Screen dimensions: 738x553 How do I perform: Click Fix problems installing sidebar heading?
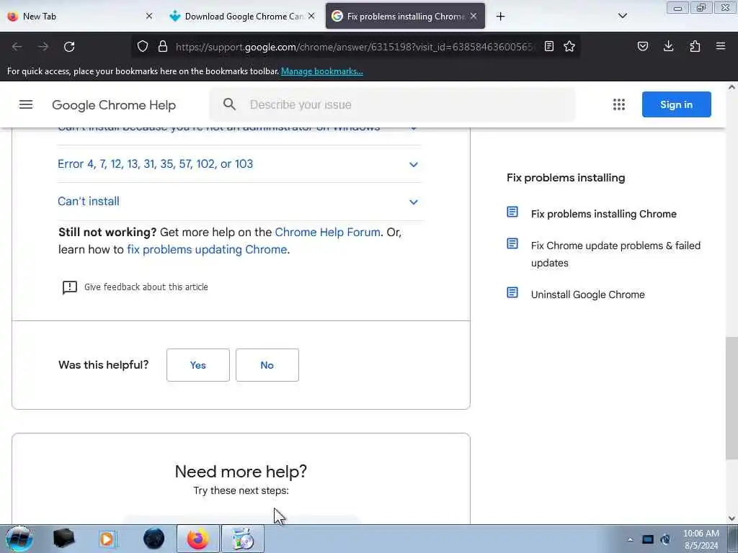coord(566,178)
